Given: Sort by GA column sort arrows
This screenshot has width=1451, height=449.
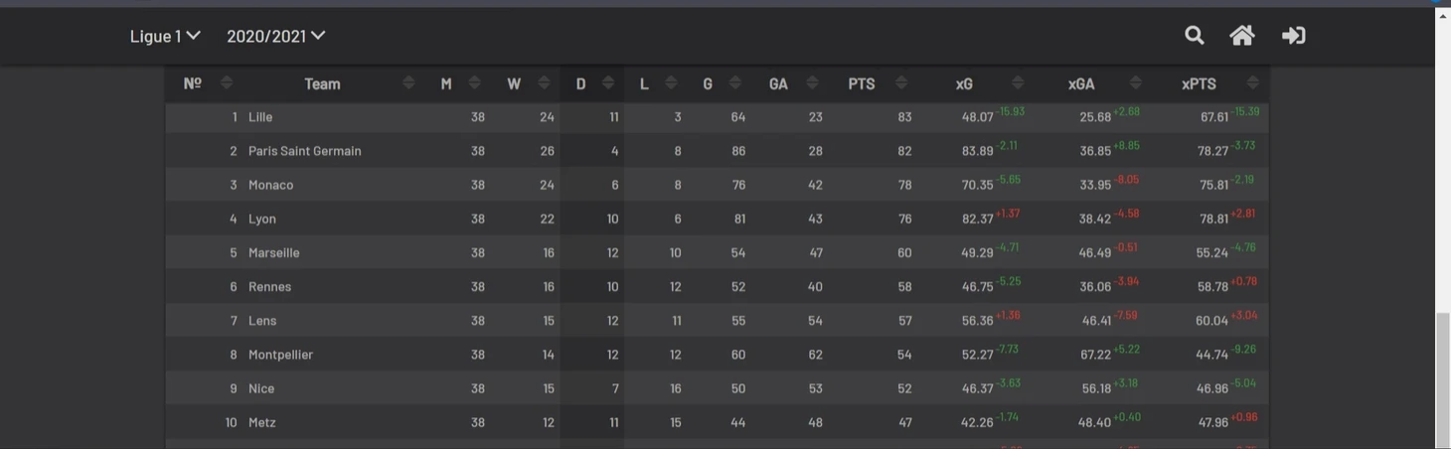Looking at the screenshot, I should (x=812, y=83).
